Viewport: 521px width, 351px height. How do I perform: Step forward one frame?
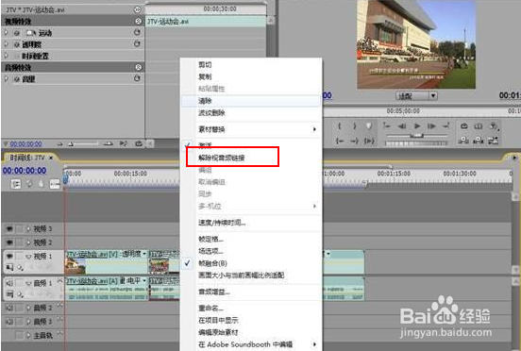pos(431,126)
